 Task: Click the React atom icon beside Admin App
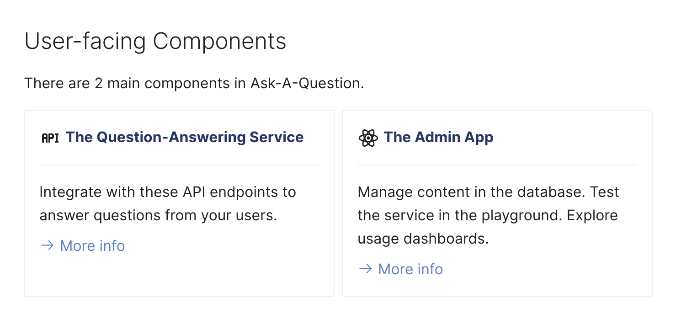pyautogui.click(x=368, y=138)
